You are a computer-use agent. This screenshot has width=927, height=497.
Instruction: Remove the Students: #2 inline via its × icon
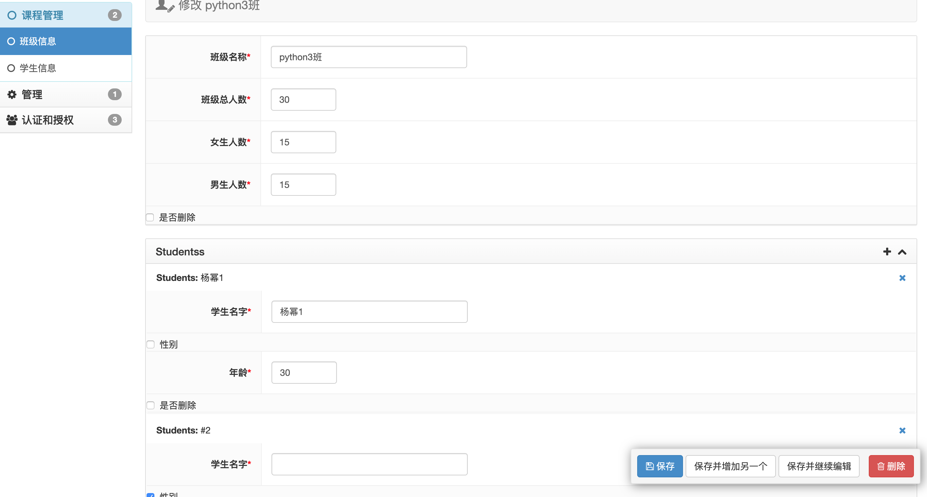point(902,430)
